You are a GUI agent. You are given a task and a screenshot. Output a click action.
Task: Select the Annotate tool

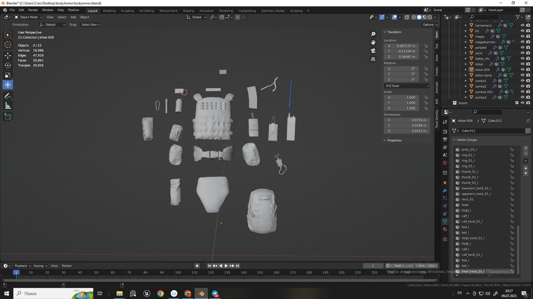click(x=8, y=96)
